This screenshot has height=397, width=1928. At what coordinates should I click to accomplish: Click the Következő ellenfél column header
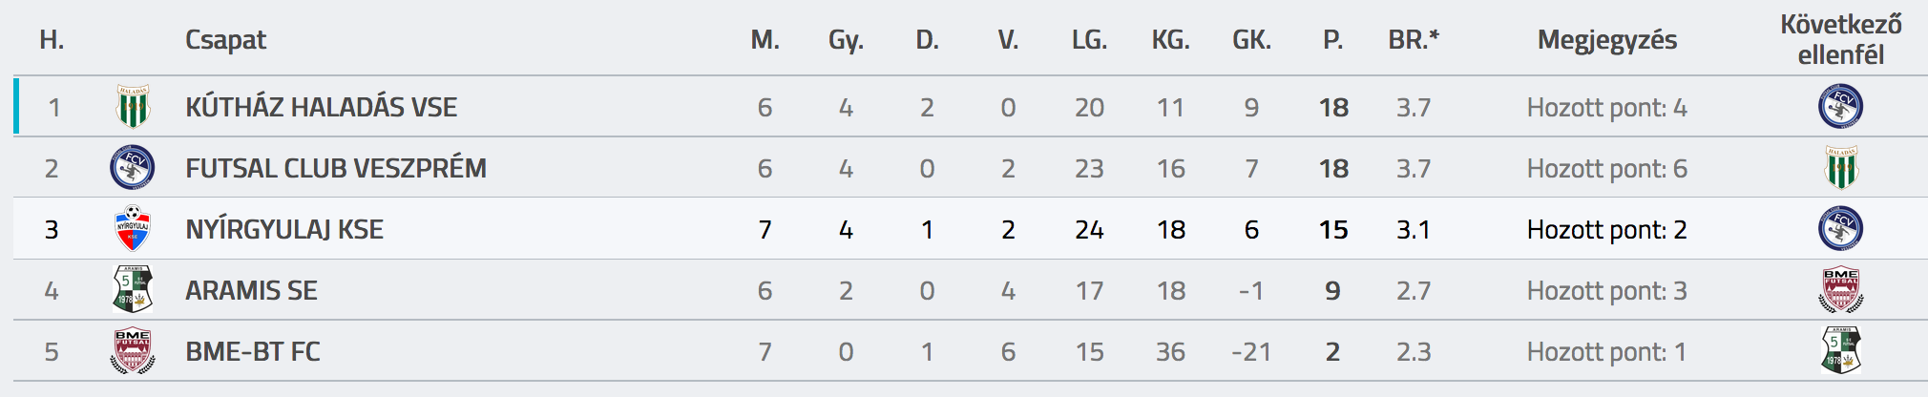1840,39
